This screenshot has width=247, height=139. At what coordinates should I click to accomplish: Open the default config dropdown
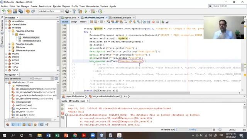51,11
